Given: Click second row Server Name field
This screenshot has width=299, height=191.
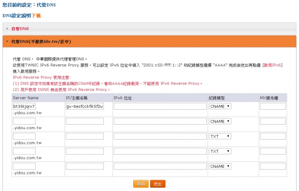Looking at the screenshot, I should 24,121.
